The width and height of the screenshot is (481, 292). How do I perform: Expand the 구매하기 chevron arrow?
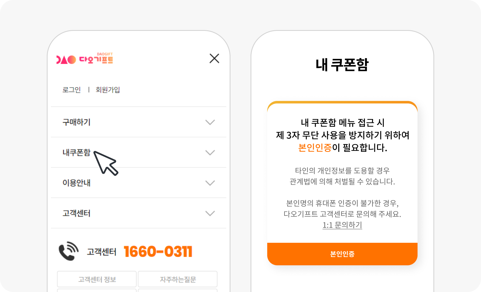pyautogui.click(x=210, y=122)
